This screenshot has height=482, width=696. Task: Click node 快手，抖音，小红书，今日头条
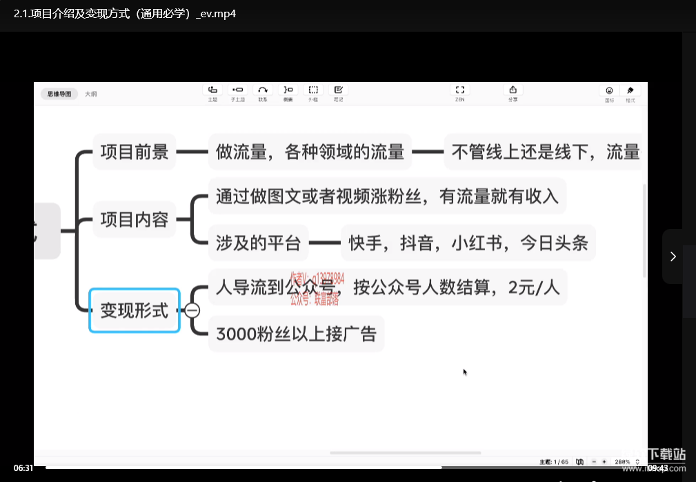click(x=468, y=243)
